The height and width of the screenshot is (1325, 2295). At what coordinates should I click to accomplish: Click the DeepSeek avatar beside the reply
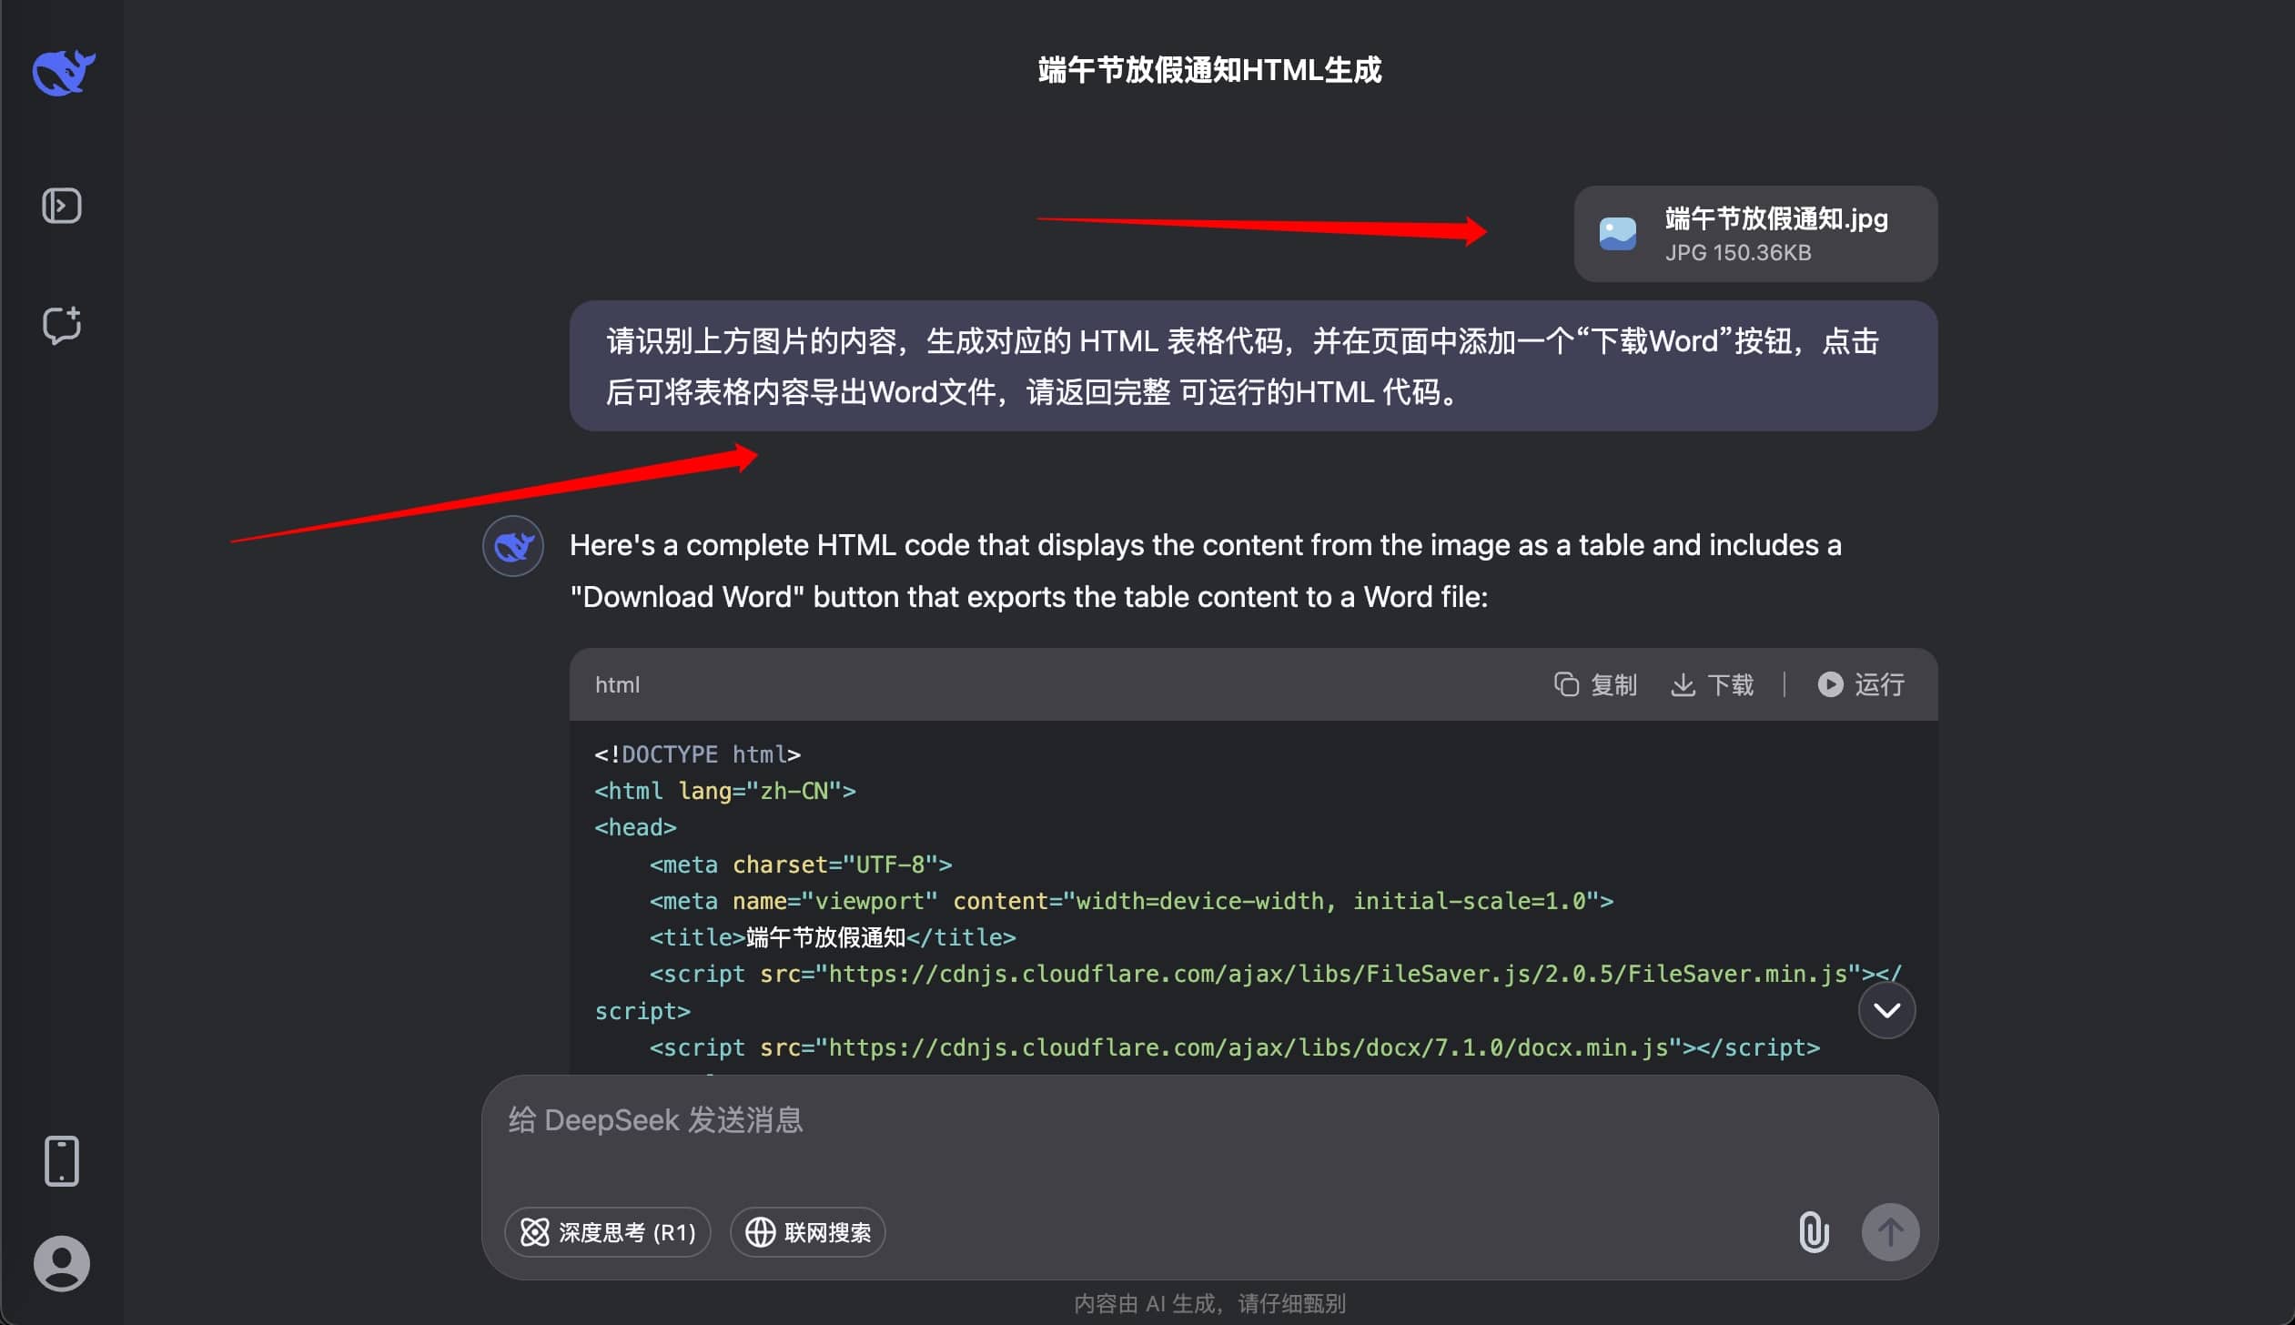513,546
